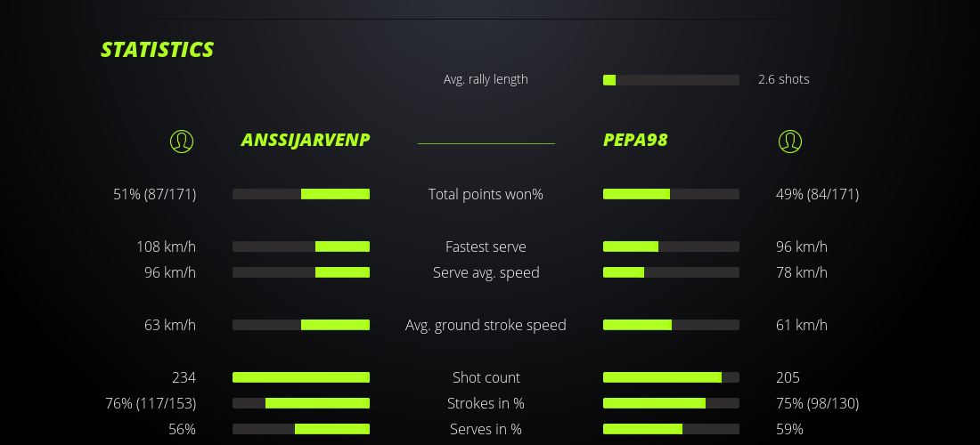
Task: Click ANSSIJARVENP's player avatar icon
Action: (182, 141)
